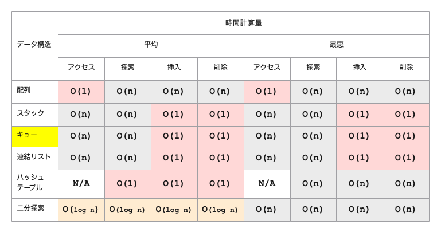Click the 時間計算量 header cell
This screenshot has height=236, width=441.
coord(243,23)
